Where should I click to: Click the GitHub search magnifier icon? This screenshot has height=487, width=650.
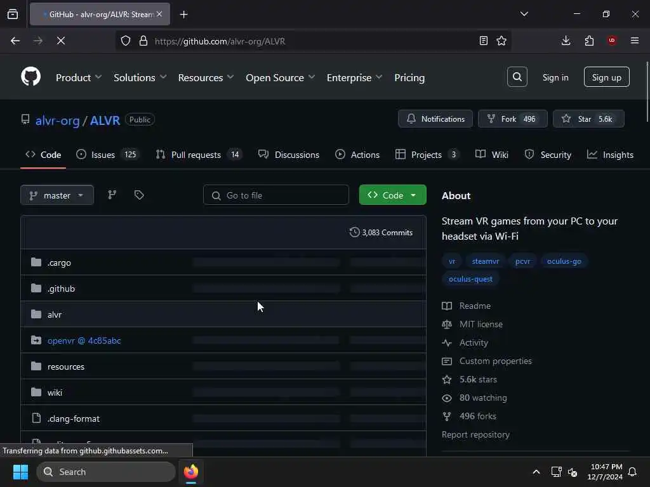(x=517, y=77)
